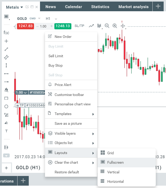Select the crosshair move tool in chart toolbar
The image size is (166, 188).
click(x=123, y=26)
